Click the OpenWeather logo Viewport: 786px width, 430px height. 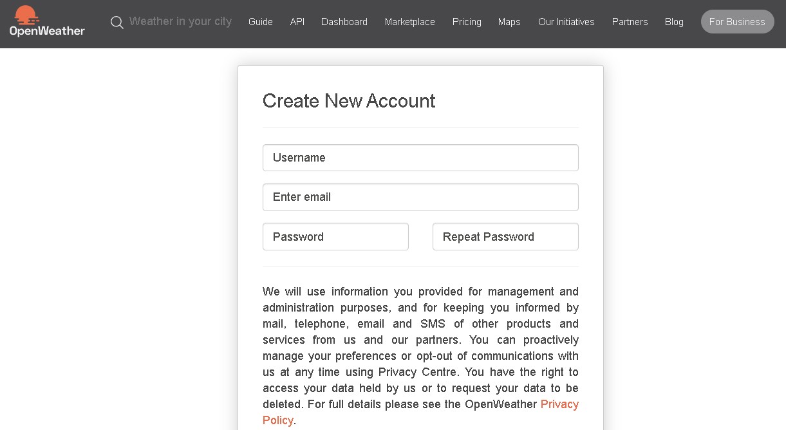pyautogui.click(x=47, y=21)
